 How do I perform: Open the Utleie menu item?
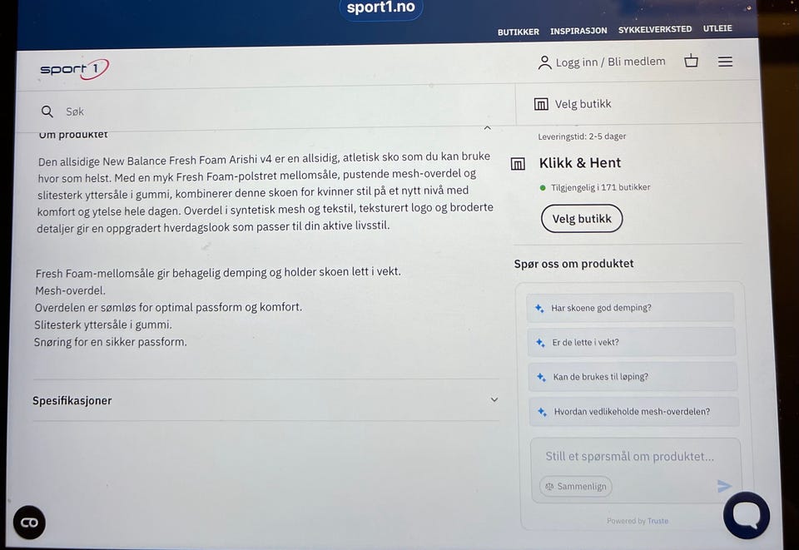(x=717, y=28)
